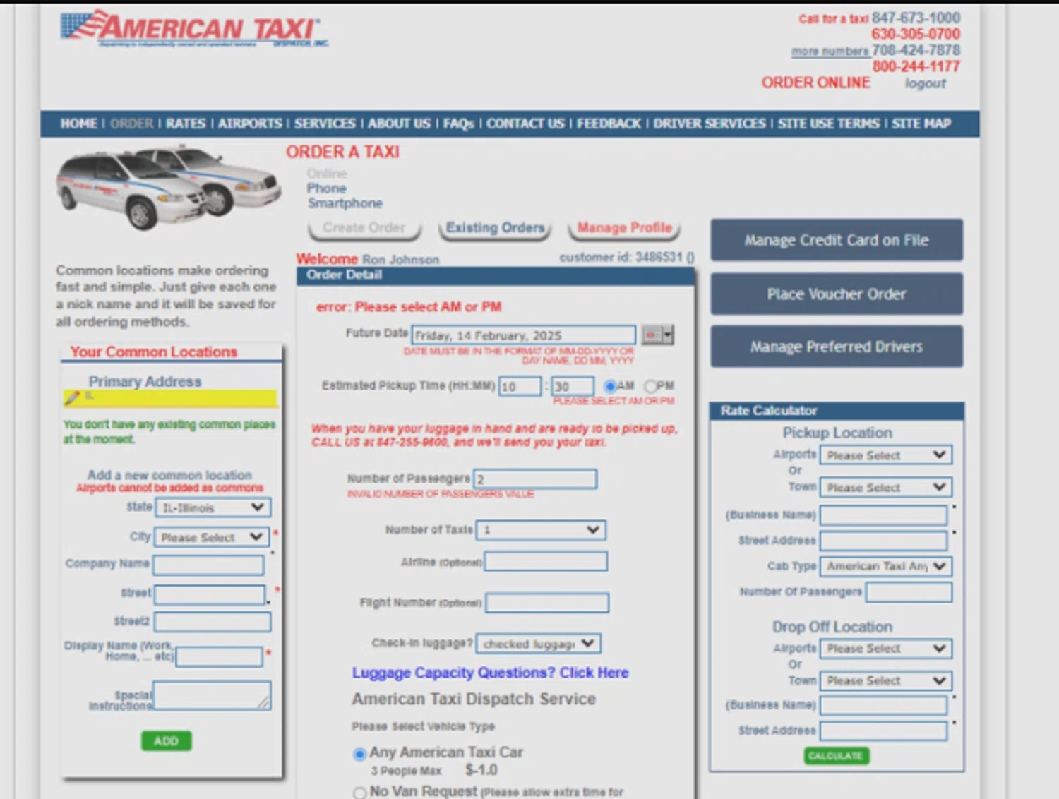
Task: Open the FAQs menu item
Action: [459, 124]
